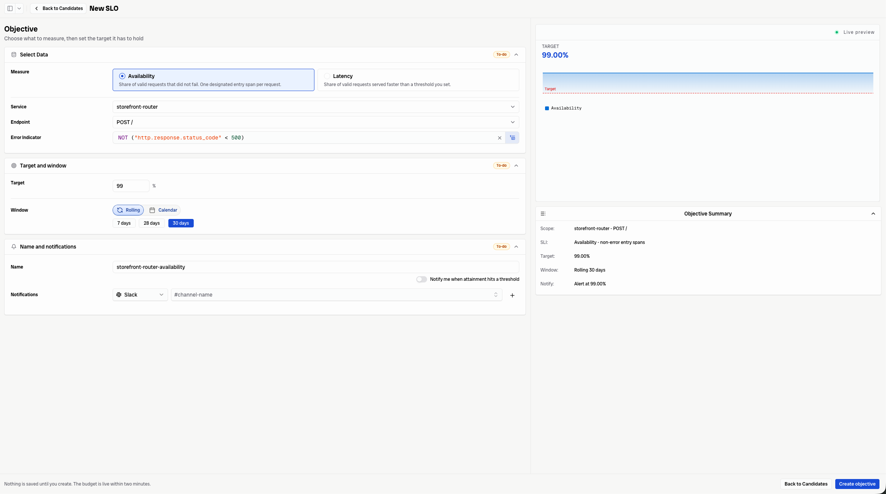Click the SLI value Availability - non-error entry spans
The height and width of the screenshot is (494, 886).
pyautogui.click(x=610, y=242)
